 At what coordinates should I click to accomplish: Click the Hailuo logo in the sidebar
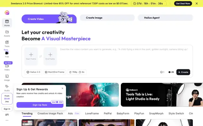click(7, 13)
